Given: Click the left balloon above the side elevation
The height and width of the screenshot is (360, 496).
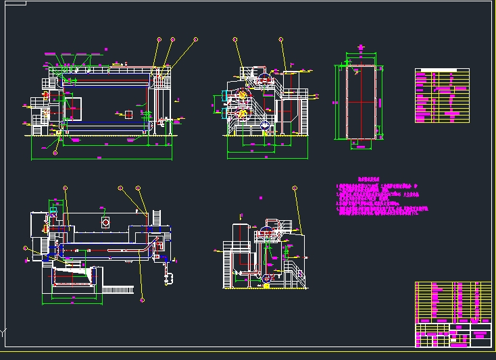Looking at the screenshot, I should [x=235, y=40].
